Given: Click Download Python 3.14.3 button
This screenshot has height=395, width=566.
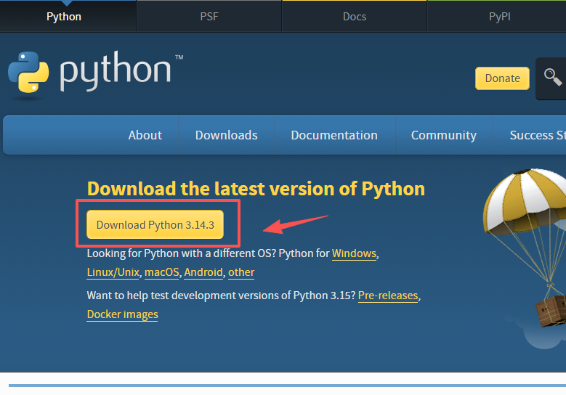Looking at the screenshot, I should click(x=155, y=224).
